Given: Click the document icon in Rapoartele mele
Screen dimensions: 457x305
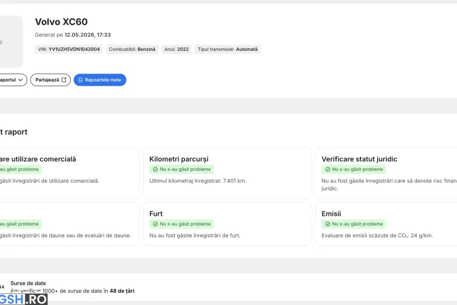Looking at the screenshot, I should pyautogui.click(x=81, y=80).
